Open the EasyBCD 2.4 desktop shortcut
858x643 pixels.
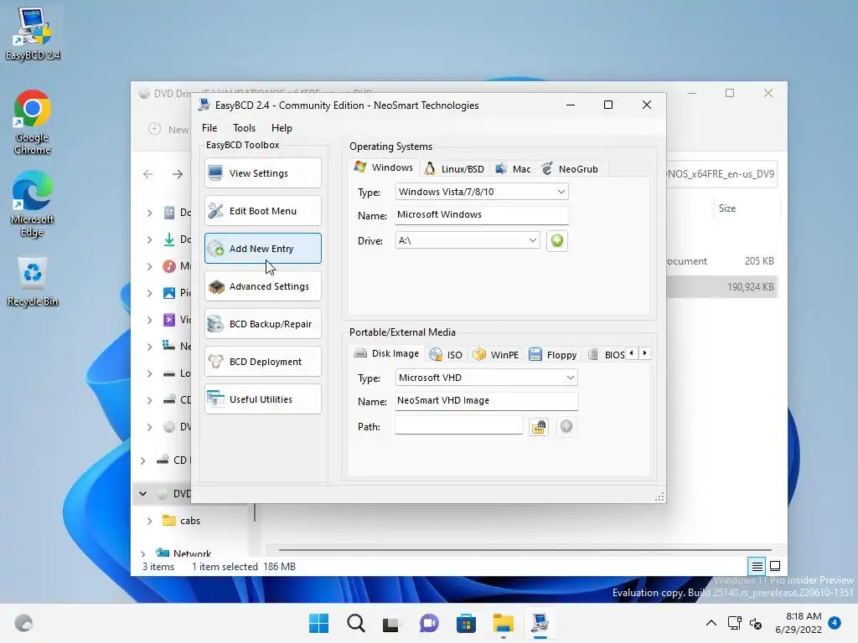click(x=33, y=34)
